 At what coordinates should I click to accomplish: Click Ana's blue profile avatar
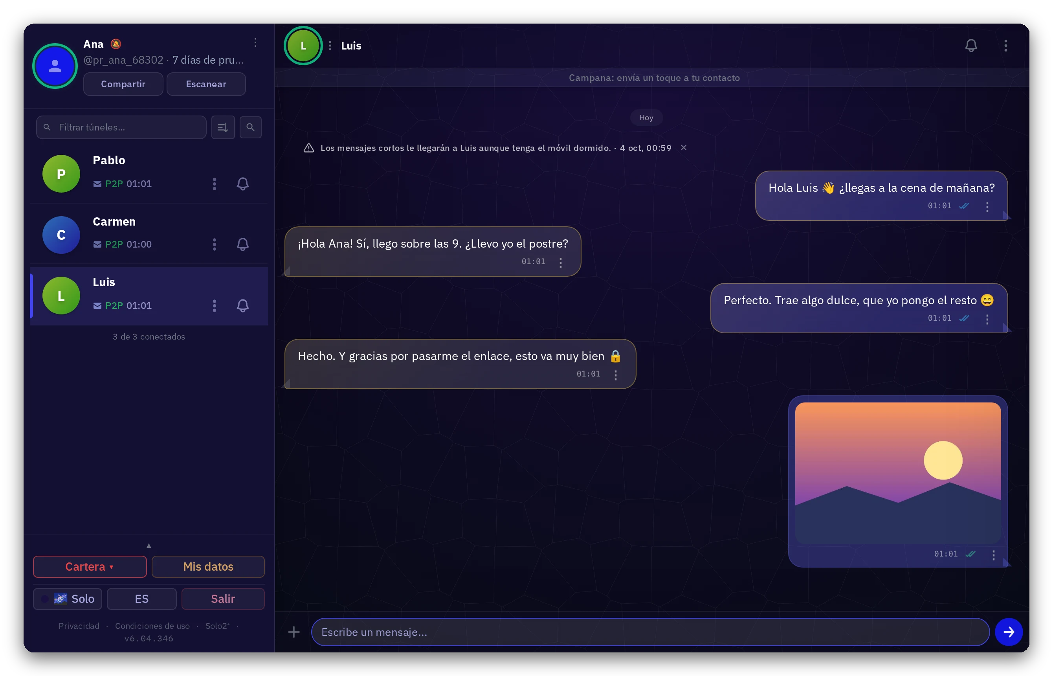pyautogui.click(x=55, y=66)
